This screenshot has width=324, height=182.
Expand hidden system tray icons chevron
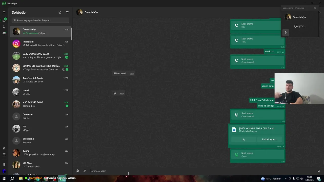coord(286,179)
